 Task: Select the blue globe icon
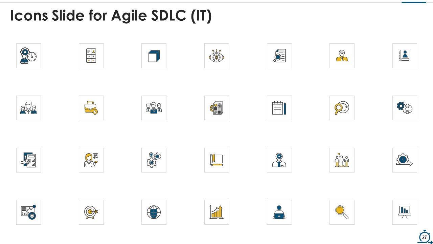click(x=154, y=212)
